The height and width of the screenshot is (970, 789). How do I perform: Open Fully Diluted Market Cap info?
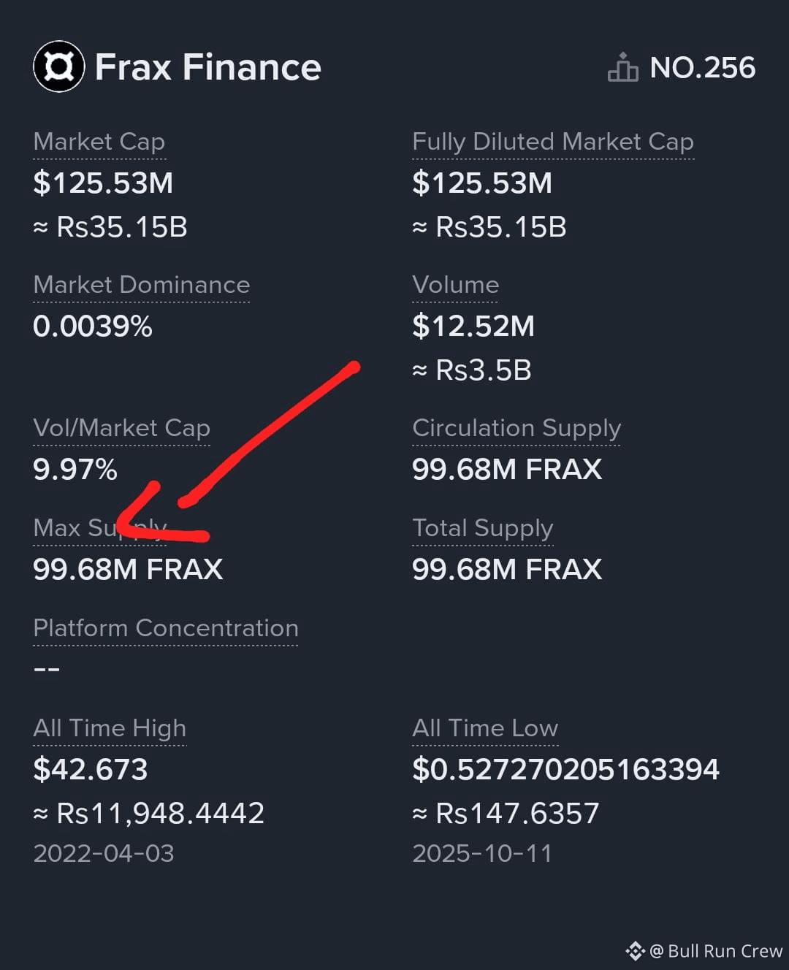pos(553,141)
